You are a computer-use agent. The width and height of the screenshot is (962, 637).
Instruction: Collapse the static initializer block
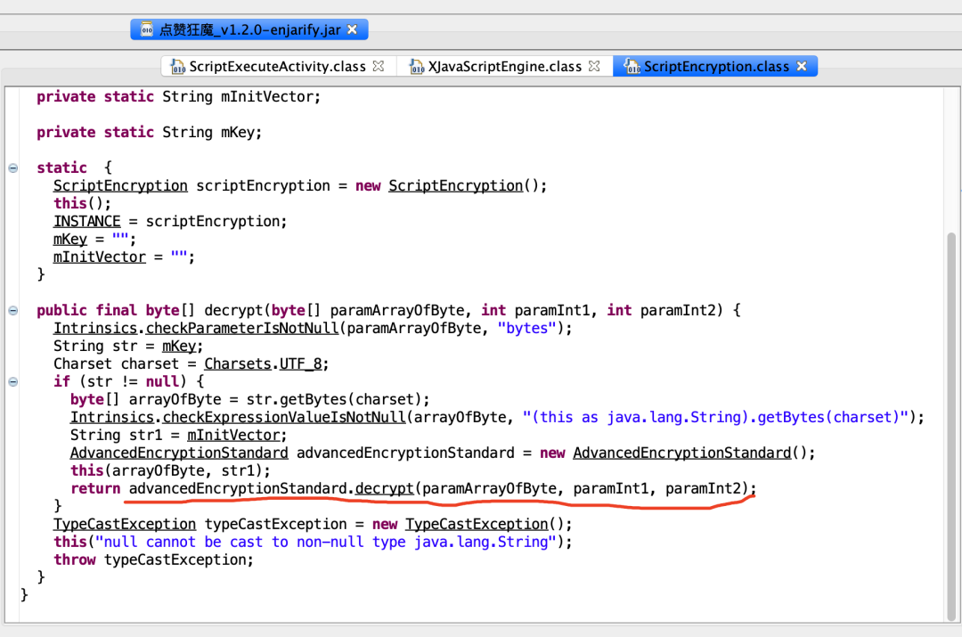(12, 167)
